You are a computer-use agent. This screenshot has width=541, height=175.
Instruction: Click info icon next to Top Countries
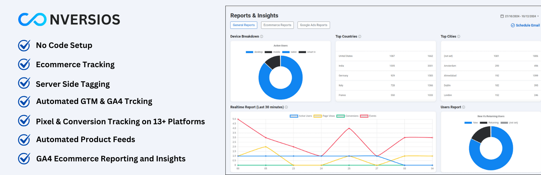(360, 36)
